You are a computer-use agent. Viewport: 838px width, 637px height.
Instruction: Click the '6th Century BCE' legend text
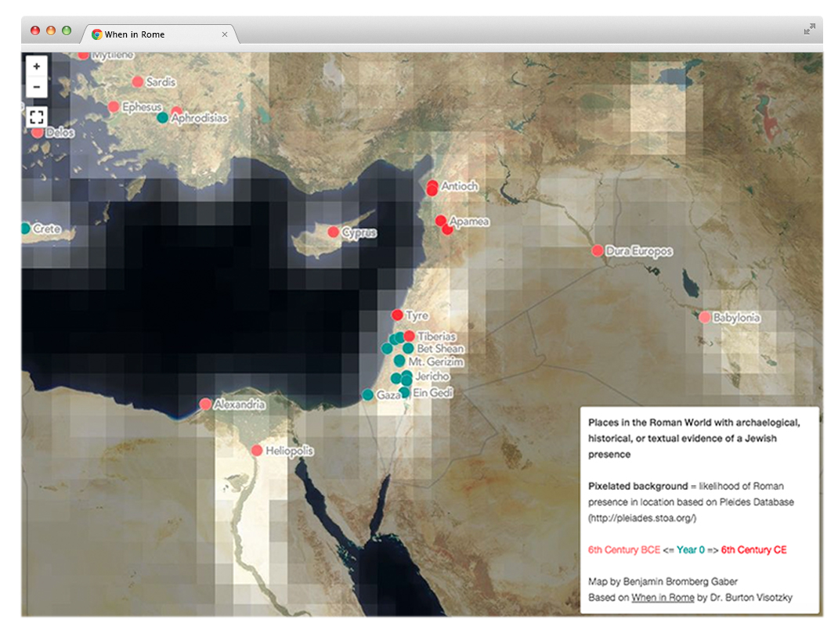click(624, 550)
